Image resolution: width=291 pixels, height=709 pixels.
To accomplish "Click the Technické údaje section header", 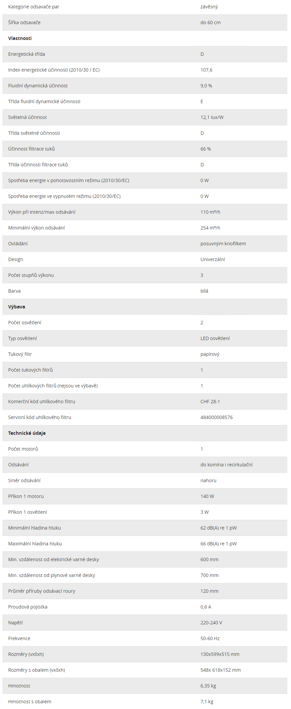I will coord(27,433).
